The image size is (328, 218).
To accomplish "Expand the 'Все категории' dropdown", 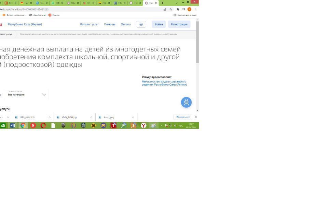I will pos(44,95).
